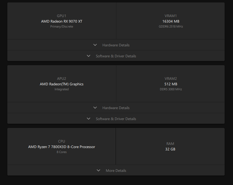Select the 16304 MB VRAM1 value

(171, 21)
